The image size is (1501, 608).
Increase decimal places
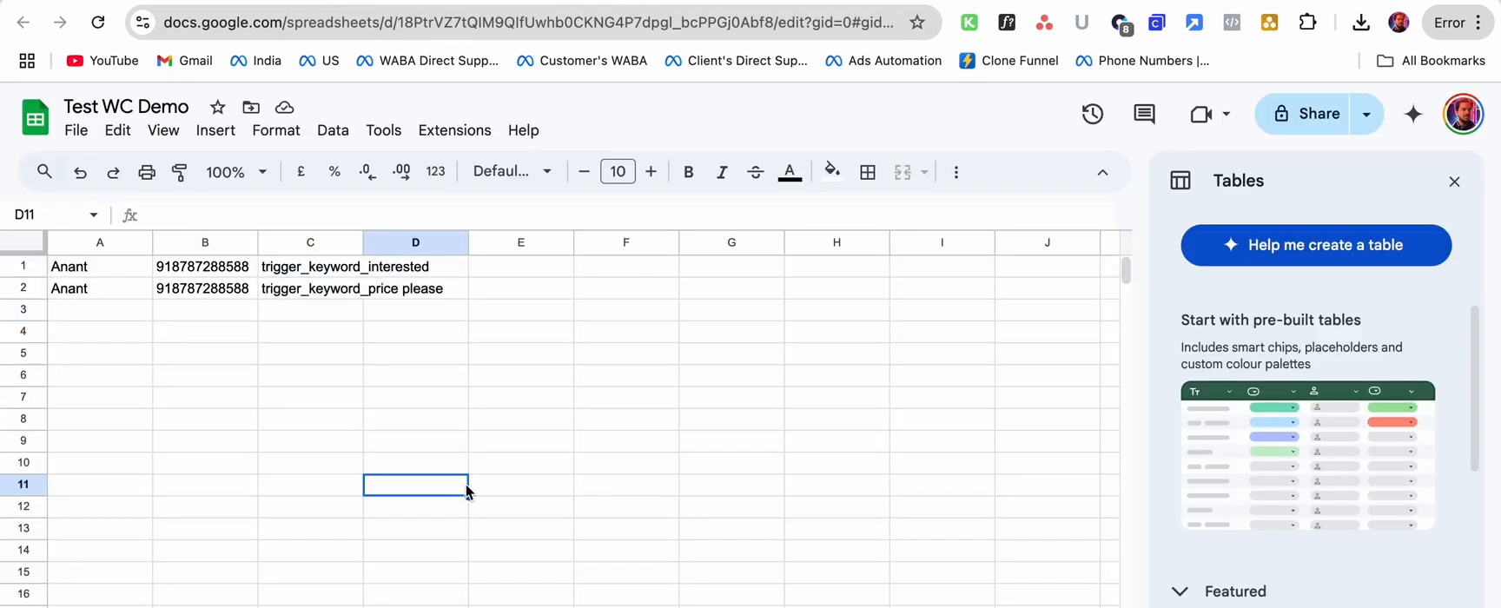tap(401, 172)
